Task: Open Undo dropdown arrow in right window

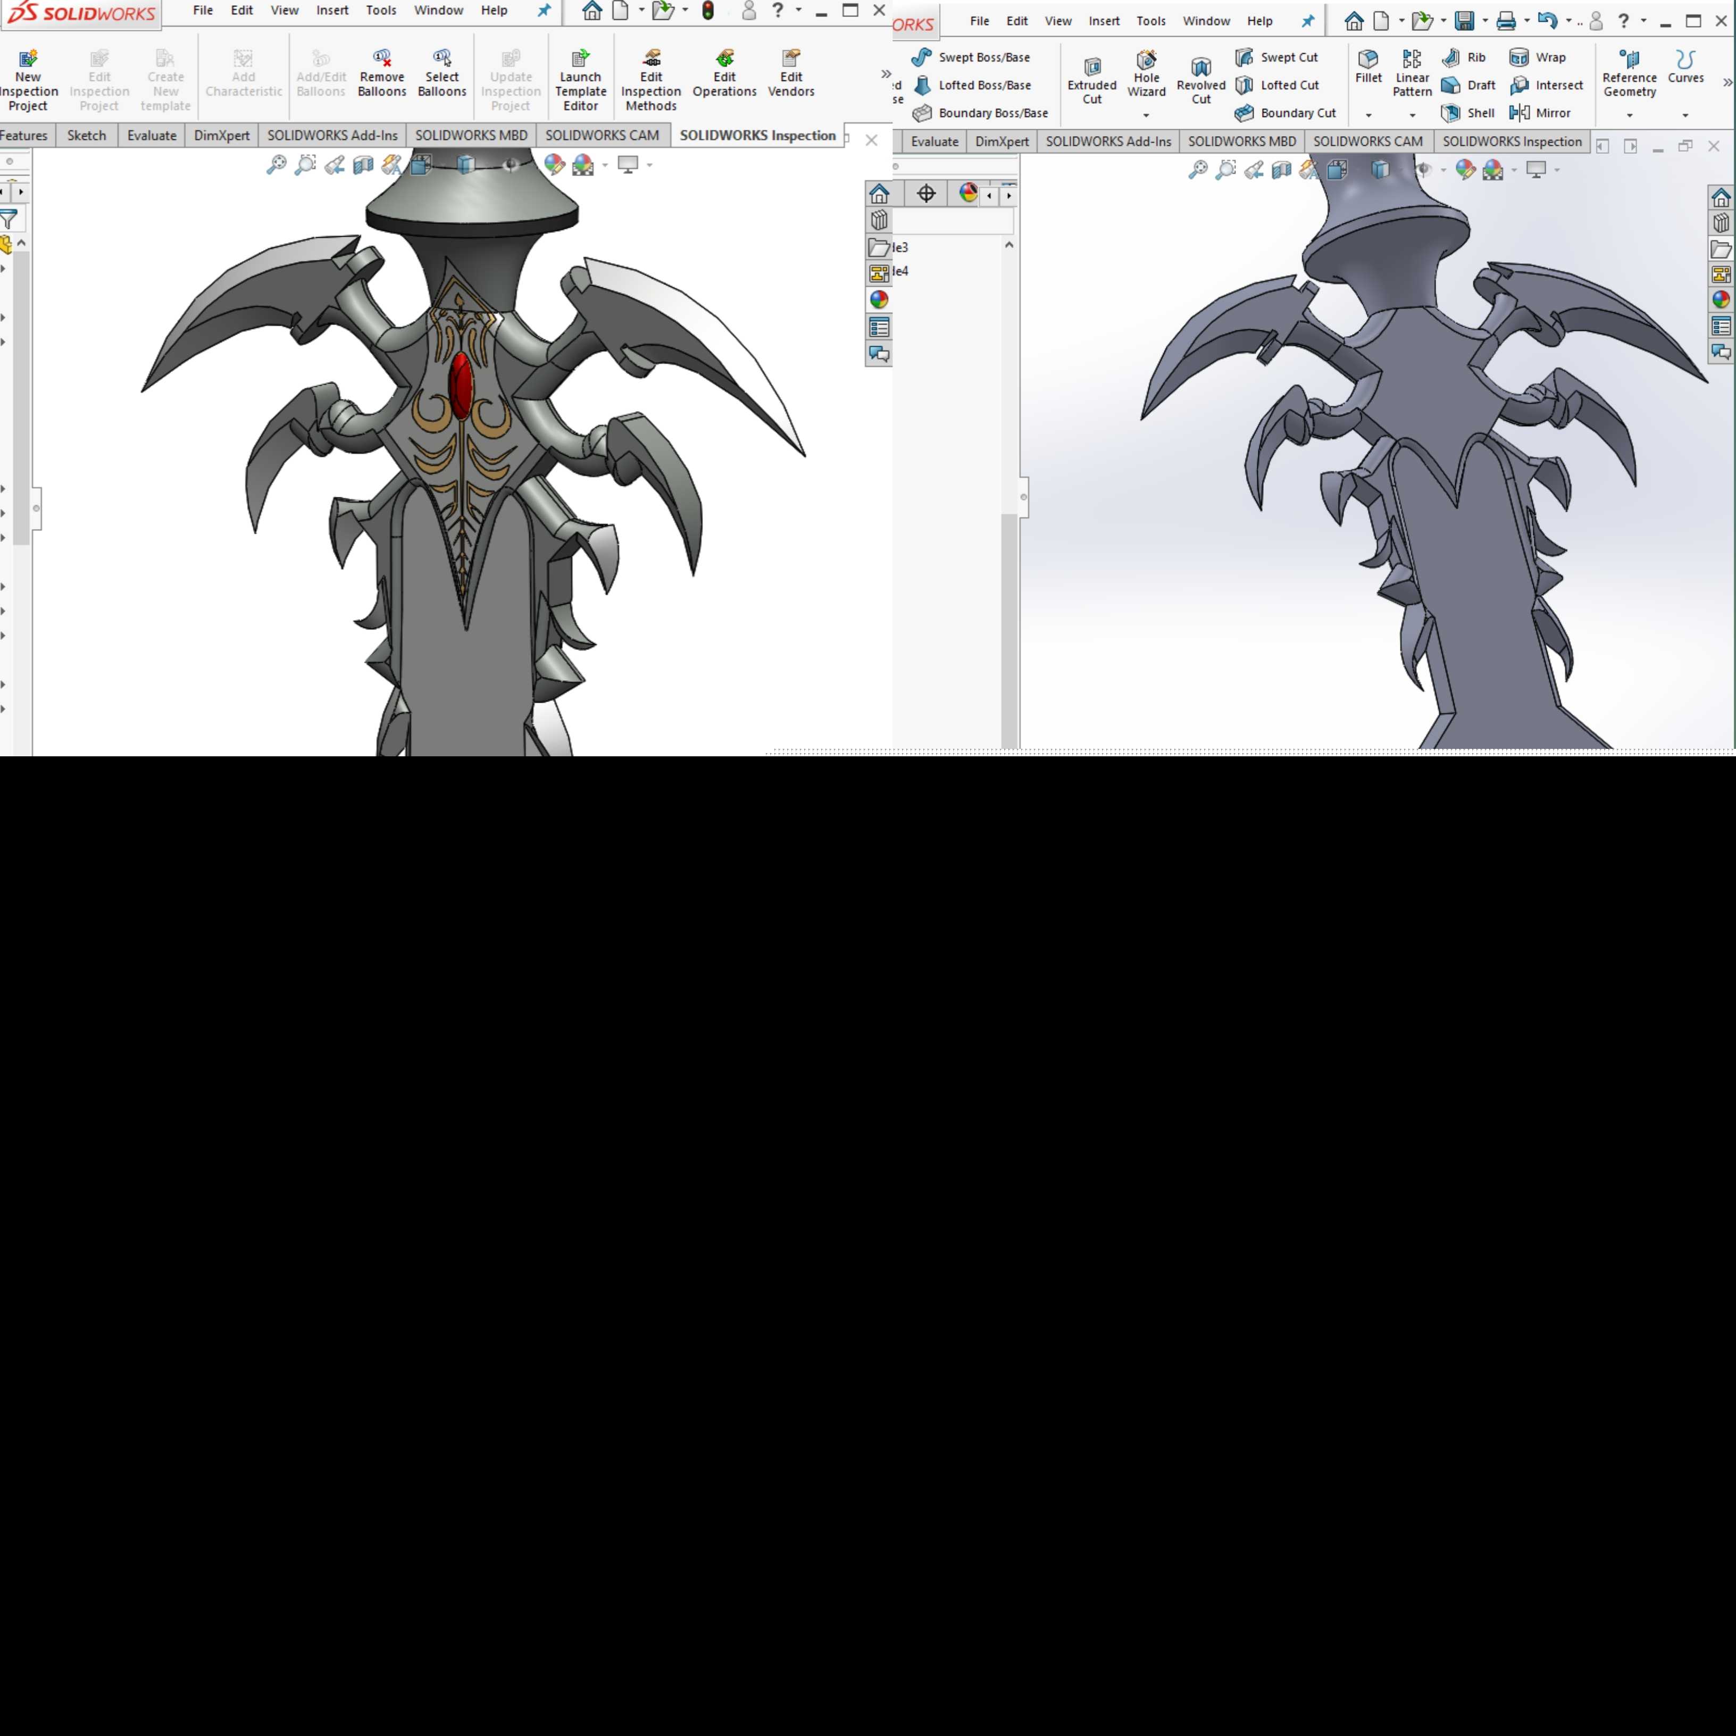Action: 1569,21
